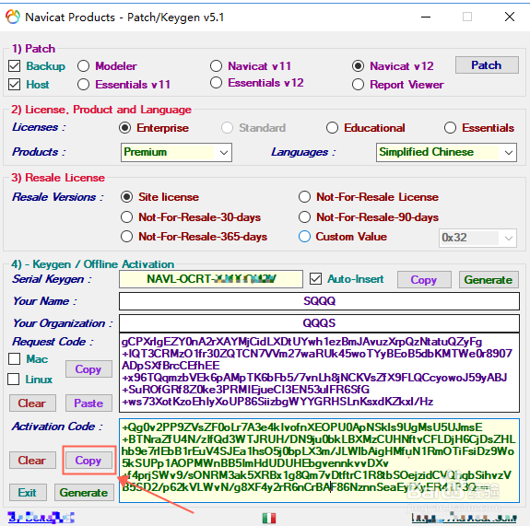
Task: Generate a new serial key
Action: (489, 280)
